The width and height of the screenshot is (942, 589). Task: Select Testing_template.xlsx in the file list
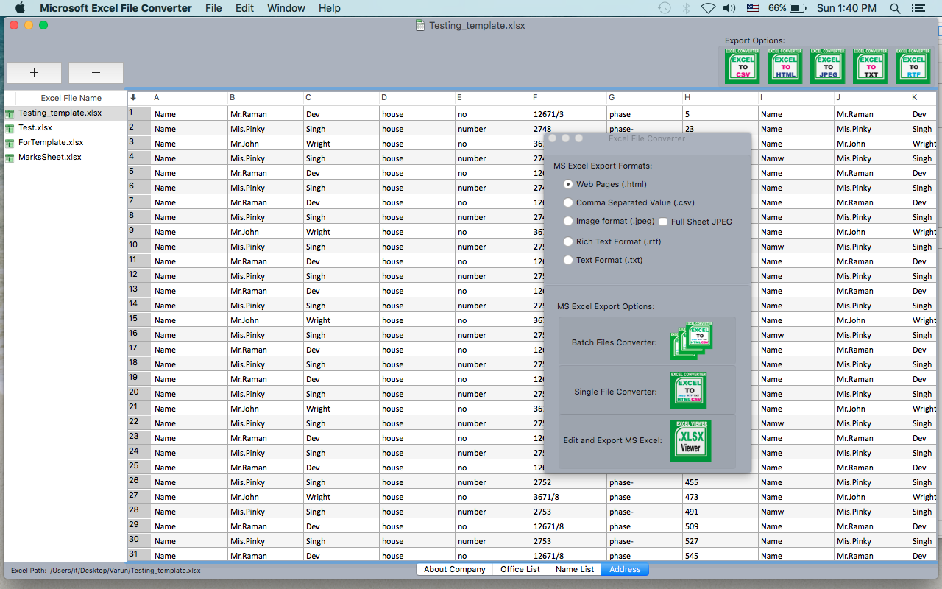(65, 113)
